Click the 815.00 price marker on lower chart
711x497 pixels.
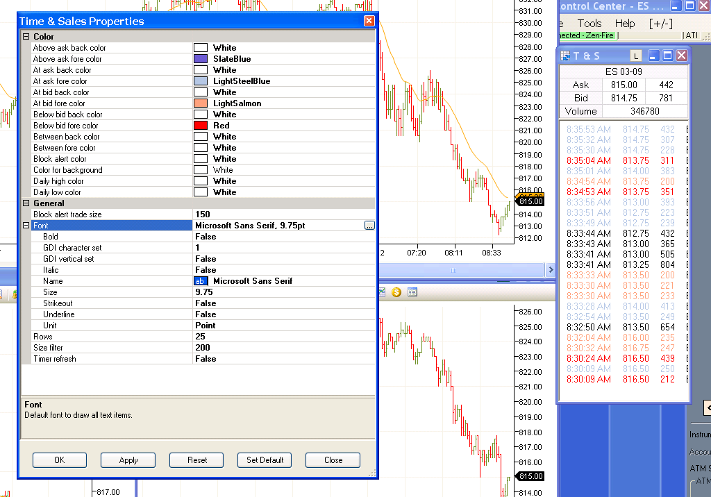(530, 476)
